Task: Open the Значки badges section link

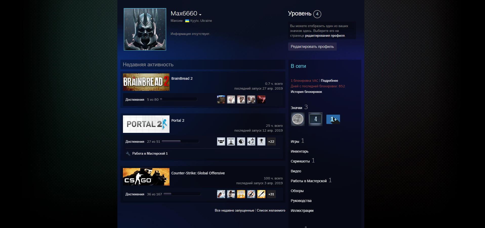Action: click(297, 108)
